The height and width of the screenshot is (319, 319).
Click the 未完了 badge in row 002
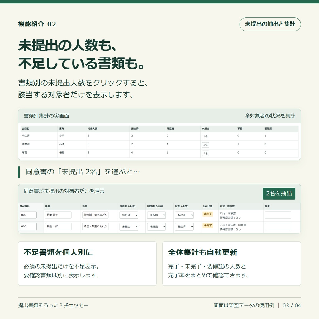(x=208, y=214)
